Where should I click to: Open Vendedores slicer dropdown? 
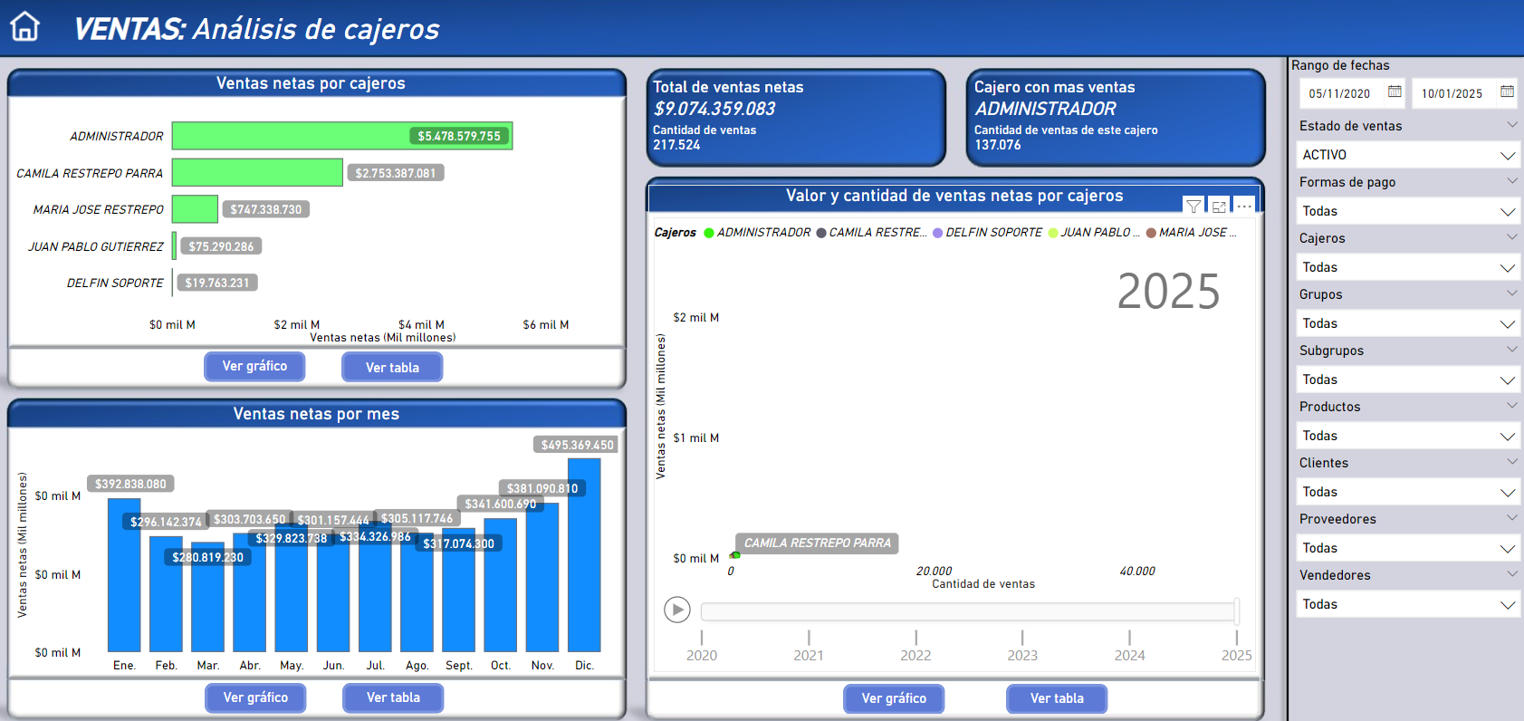click(x=1408, y=604)
